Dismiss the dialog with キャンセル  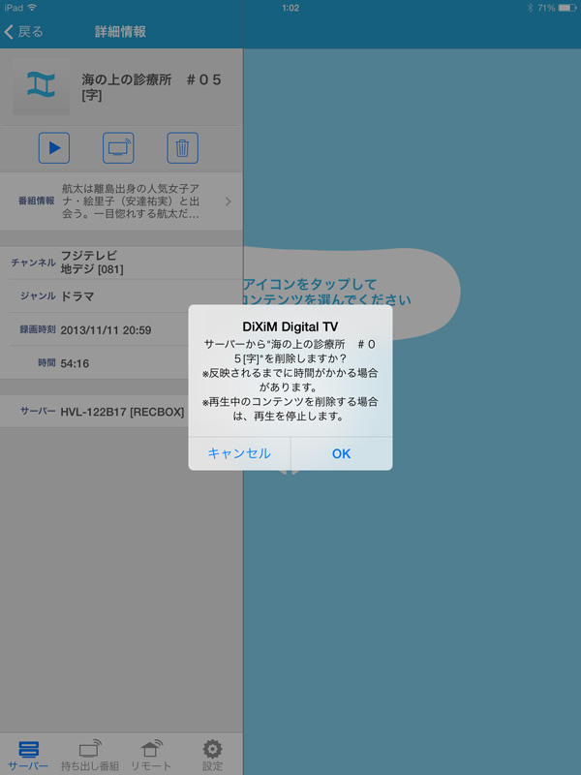point(239,453)
